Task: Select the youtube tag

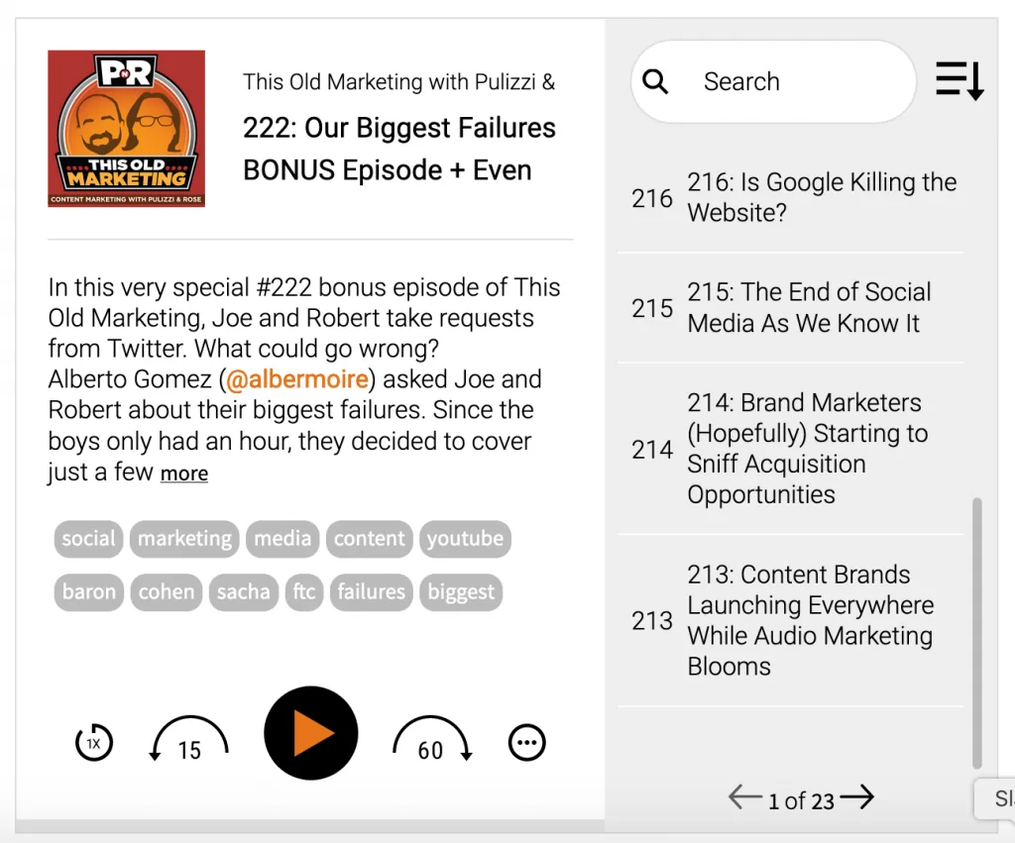Action: (x=465, y=539)
